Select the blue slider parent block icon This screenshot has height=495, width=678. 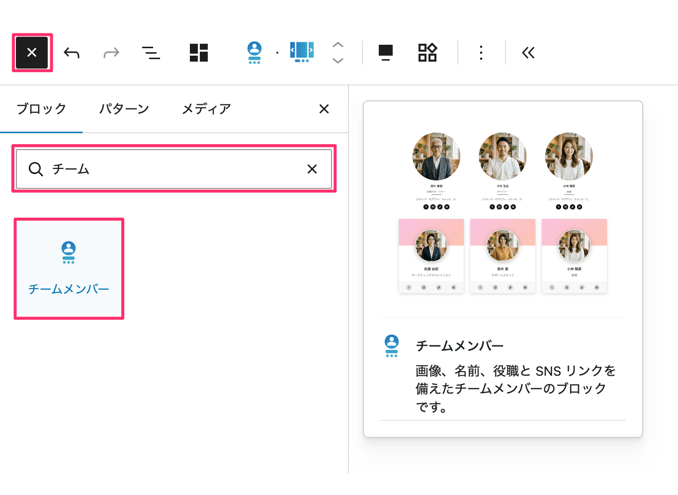click(x=302, y=52)
